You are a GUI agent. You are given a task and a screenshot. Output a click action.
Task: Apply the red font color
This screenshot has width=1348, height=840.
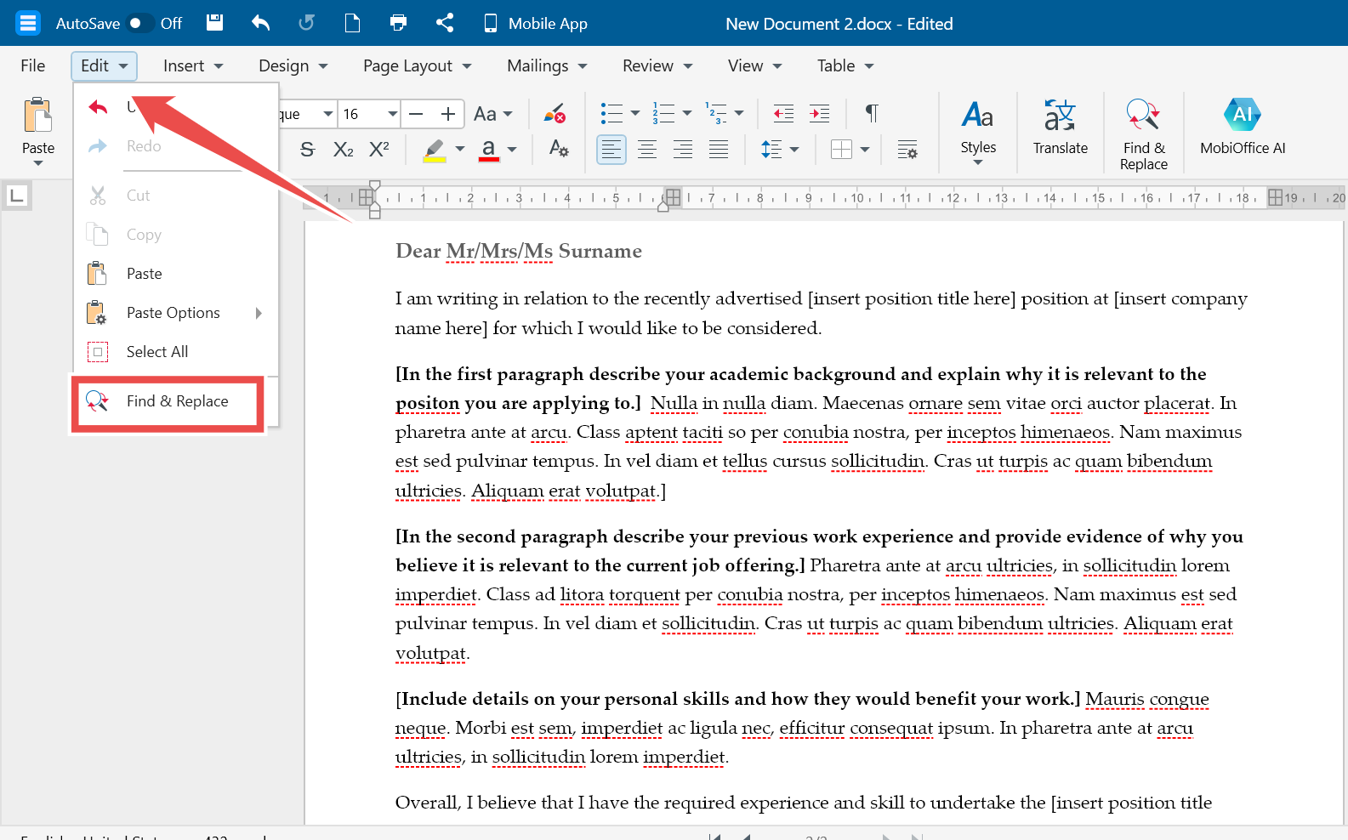(489, 150)
